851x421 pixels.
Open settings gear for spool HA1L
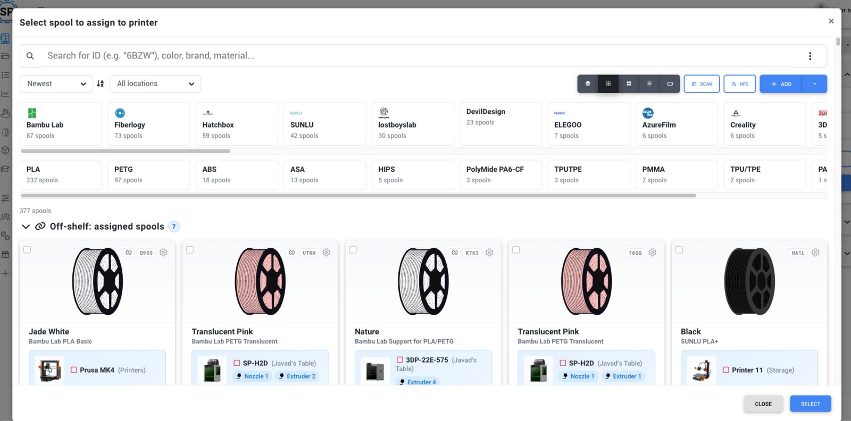(815, 252)
